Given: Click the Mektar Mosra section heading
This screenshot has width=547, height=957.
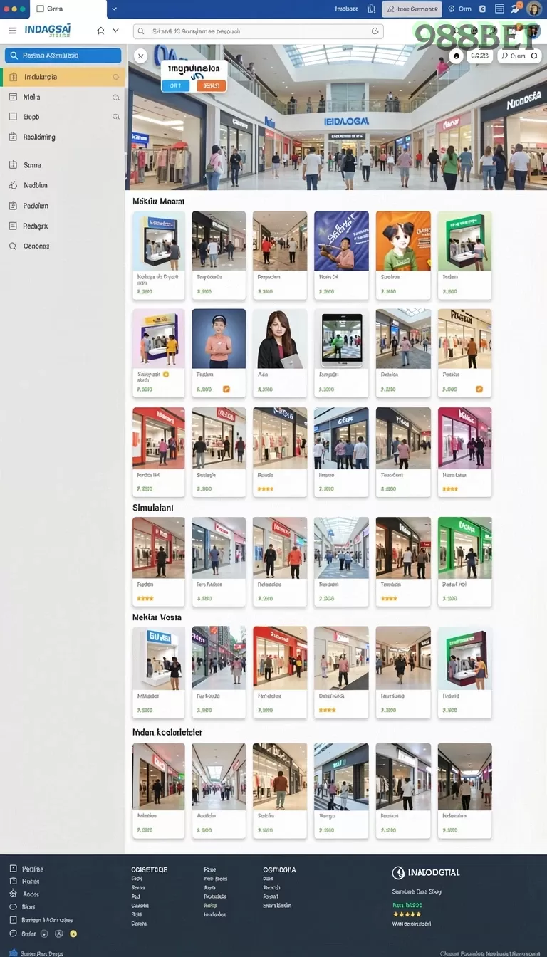Looking at the screenshot, I should click(x=157, y=617).
